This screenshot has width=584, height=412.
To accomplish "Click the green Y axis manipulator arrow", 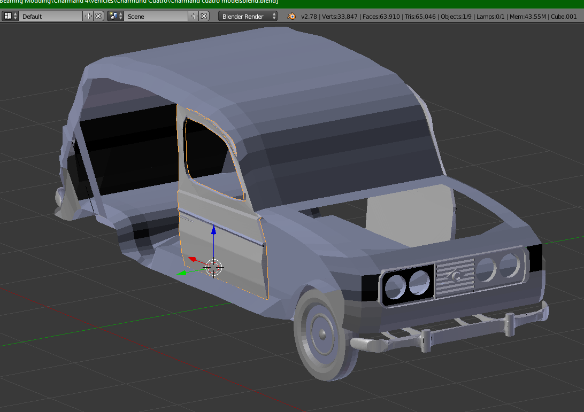I will [x=183, y=273].
